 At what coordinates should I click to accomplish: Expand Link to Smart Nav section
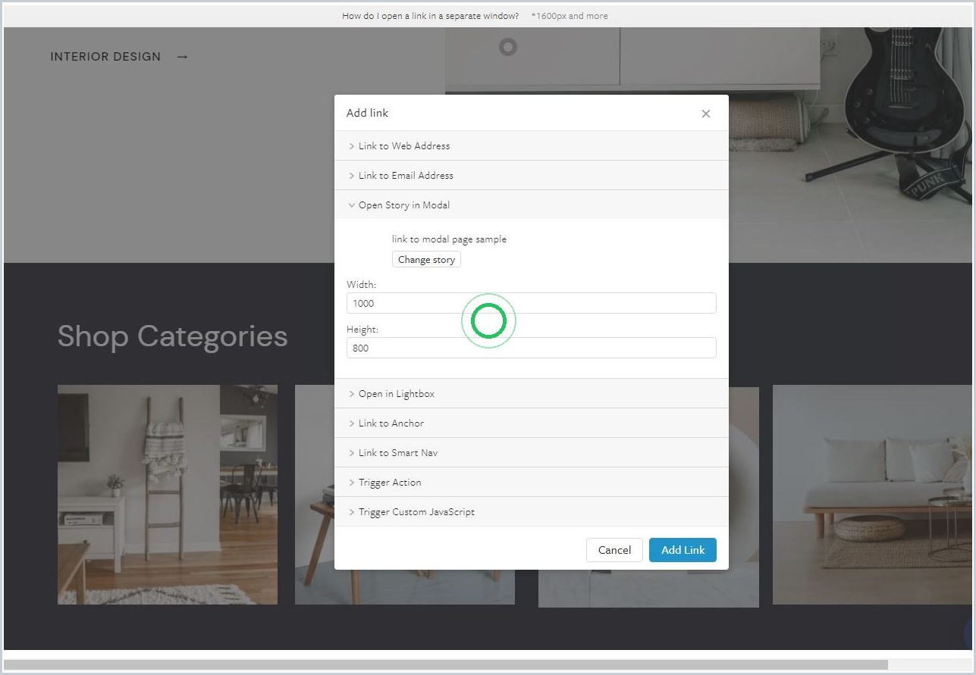click(531, 452)
